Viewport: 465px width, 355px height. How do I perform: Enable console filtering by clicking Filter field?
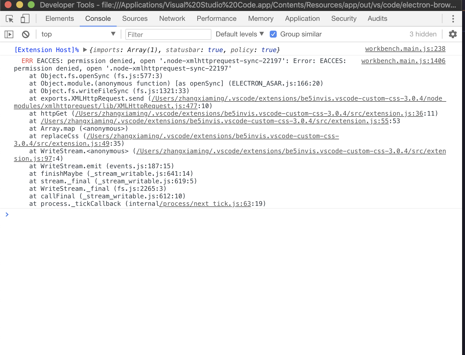tap(168, 34)
